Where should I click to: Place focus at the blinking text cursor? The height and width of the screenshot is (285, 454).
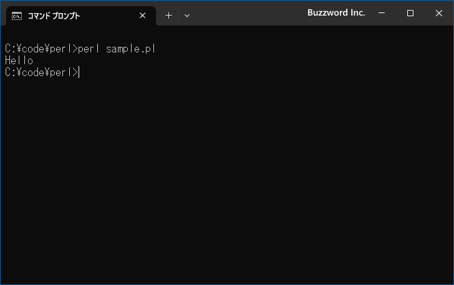coord(79,72)
